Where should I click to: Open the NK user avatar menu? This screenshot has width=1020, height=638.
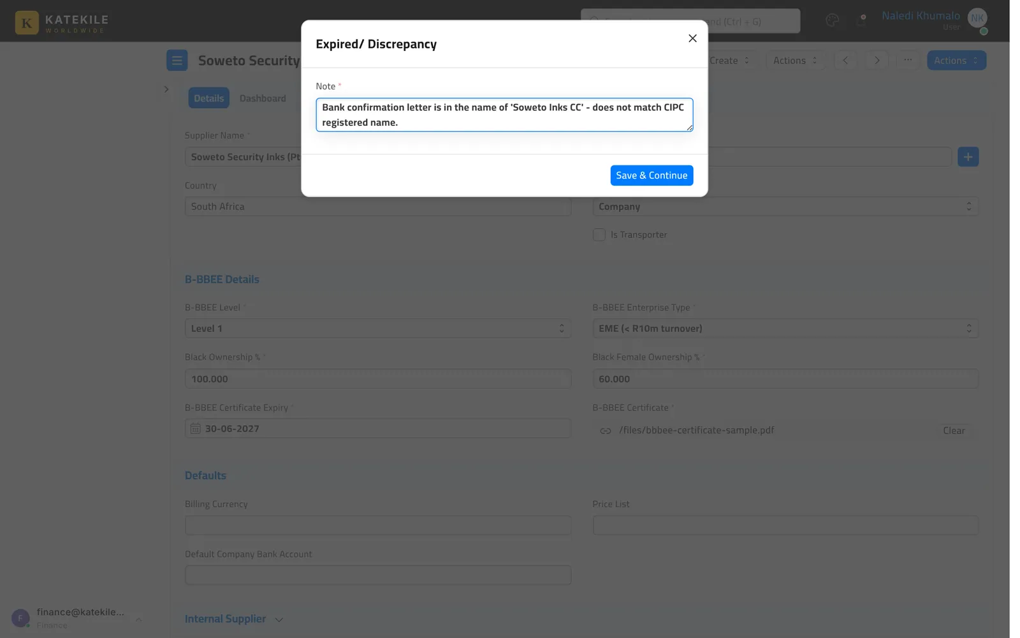coord(977,19)
